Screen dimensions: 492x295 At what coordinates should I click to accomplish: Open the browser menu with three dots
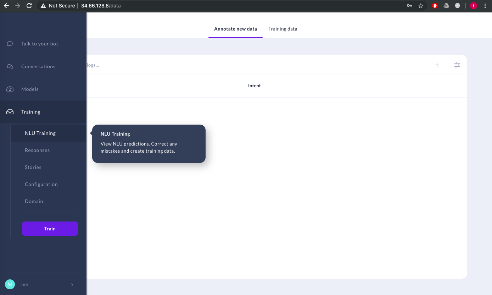(x=486, y=5)
